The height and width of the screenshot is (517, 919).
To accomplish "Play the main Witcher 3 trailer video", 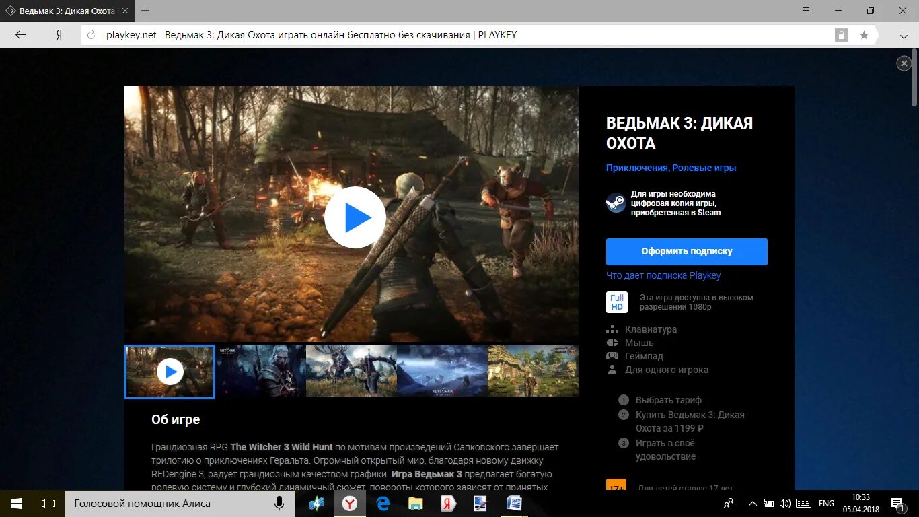I will click(355, 217).
